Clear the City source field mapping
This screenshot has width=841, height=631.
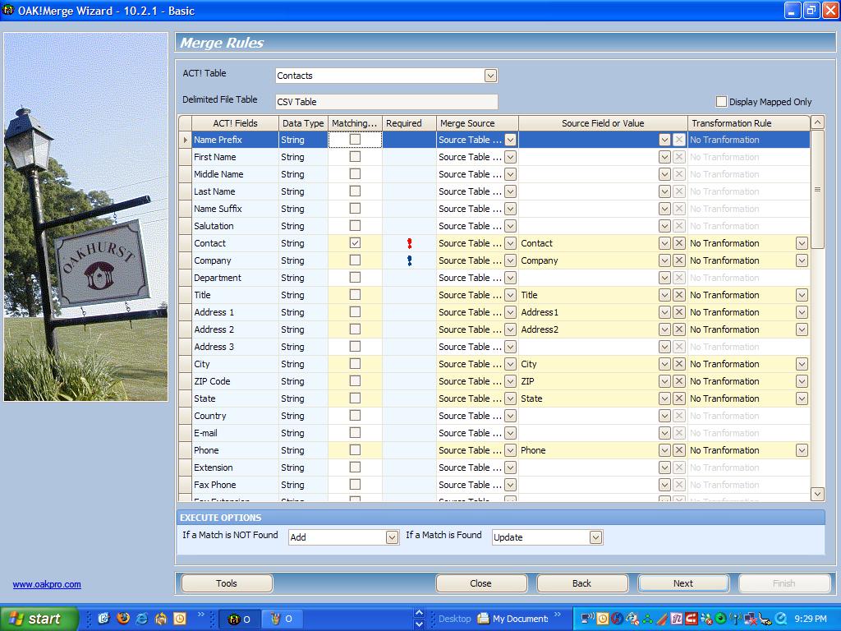(x=678, y=364)
